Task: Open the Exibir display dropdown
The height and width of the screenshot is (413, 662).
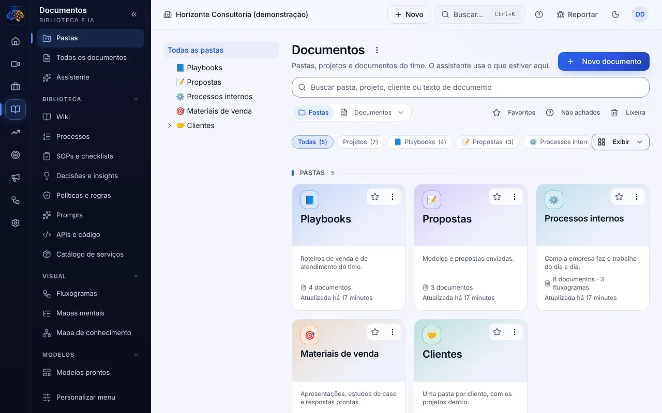Action: (621, 142)
